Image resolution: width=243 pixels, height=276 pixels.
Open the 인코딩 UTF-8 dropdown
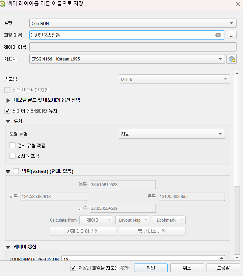click(174, 79)
